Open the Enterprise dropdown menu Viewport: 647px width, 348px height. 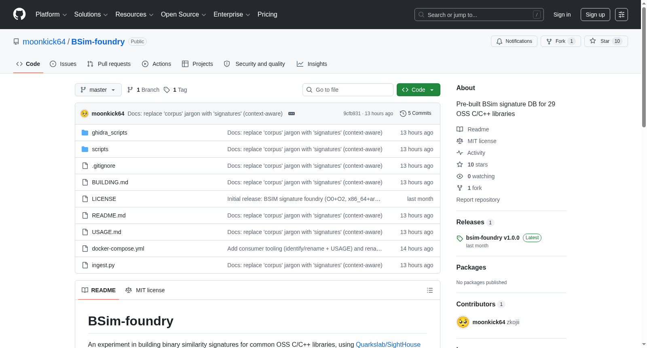pyautogui.click(x=232, y=15)
